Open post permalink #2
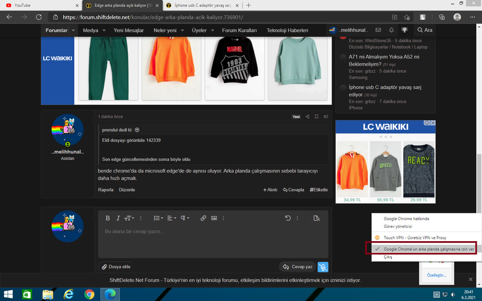This screenshot has height=301, width=482. point(326,117)
